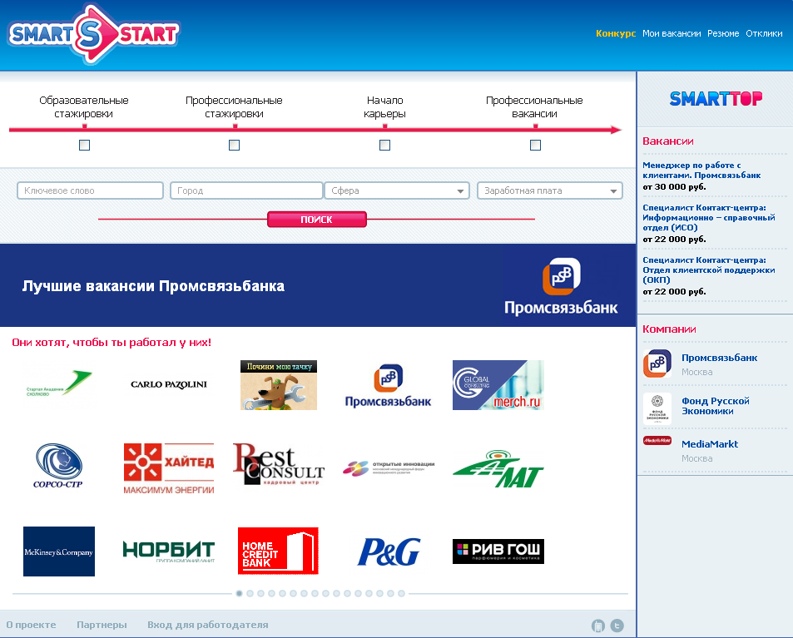
Task: Click the ПОИСК search button
Action: coord(316,220)
